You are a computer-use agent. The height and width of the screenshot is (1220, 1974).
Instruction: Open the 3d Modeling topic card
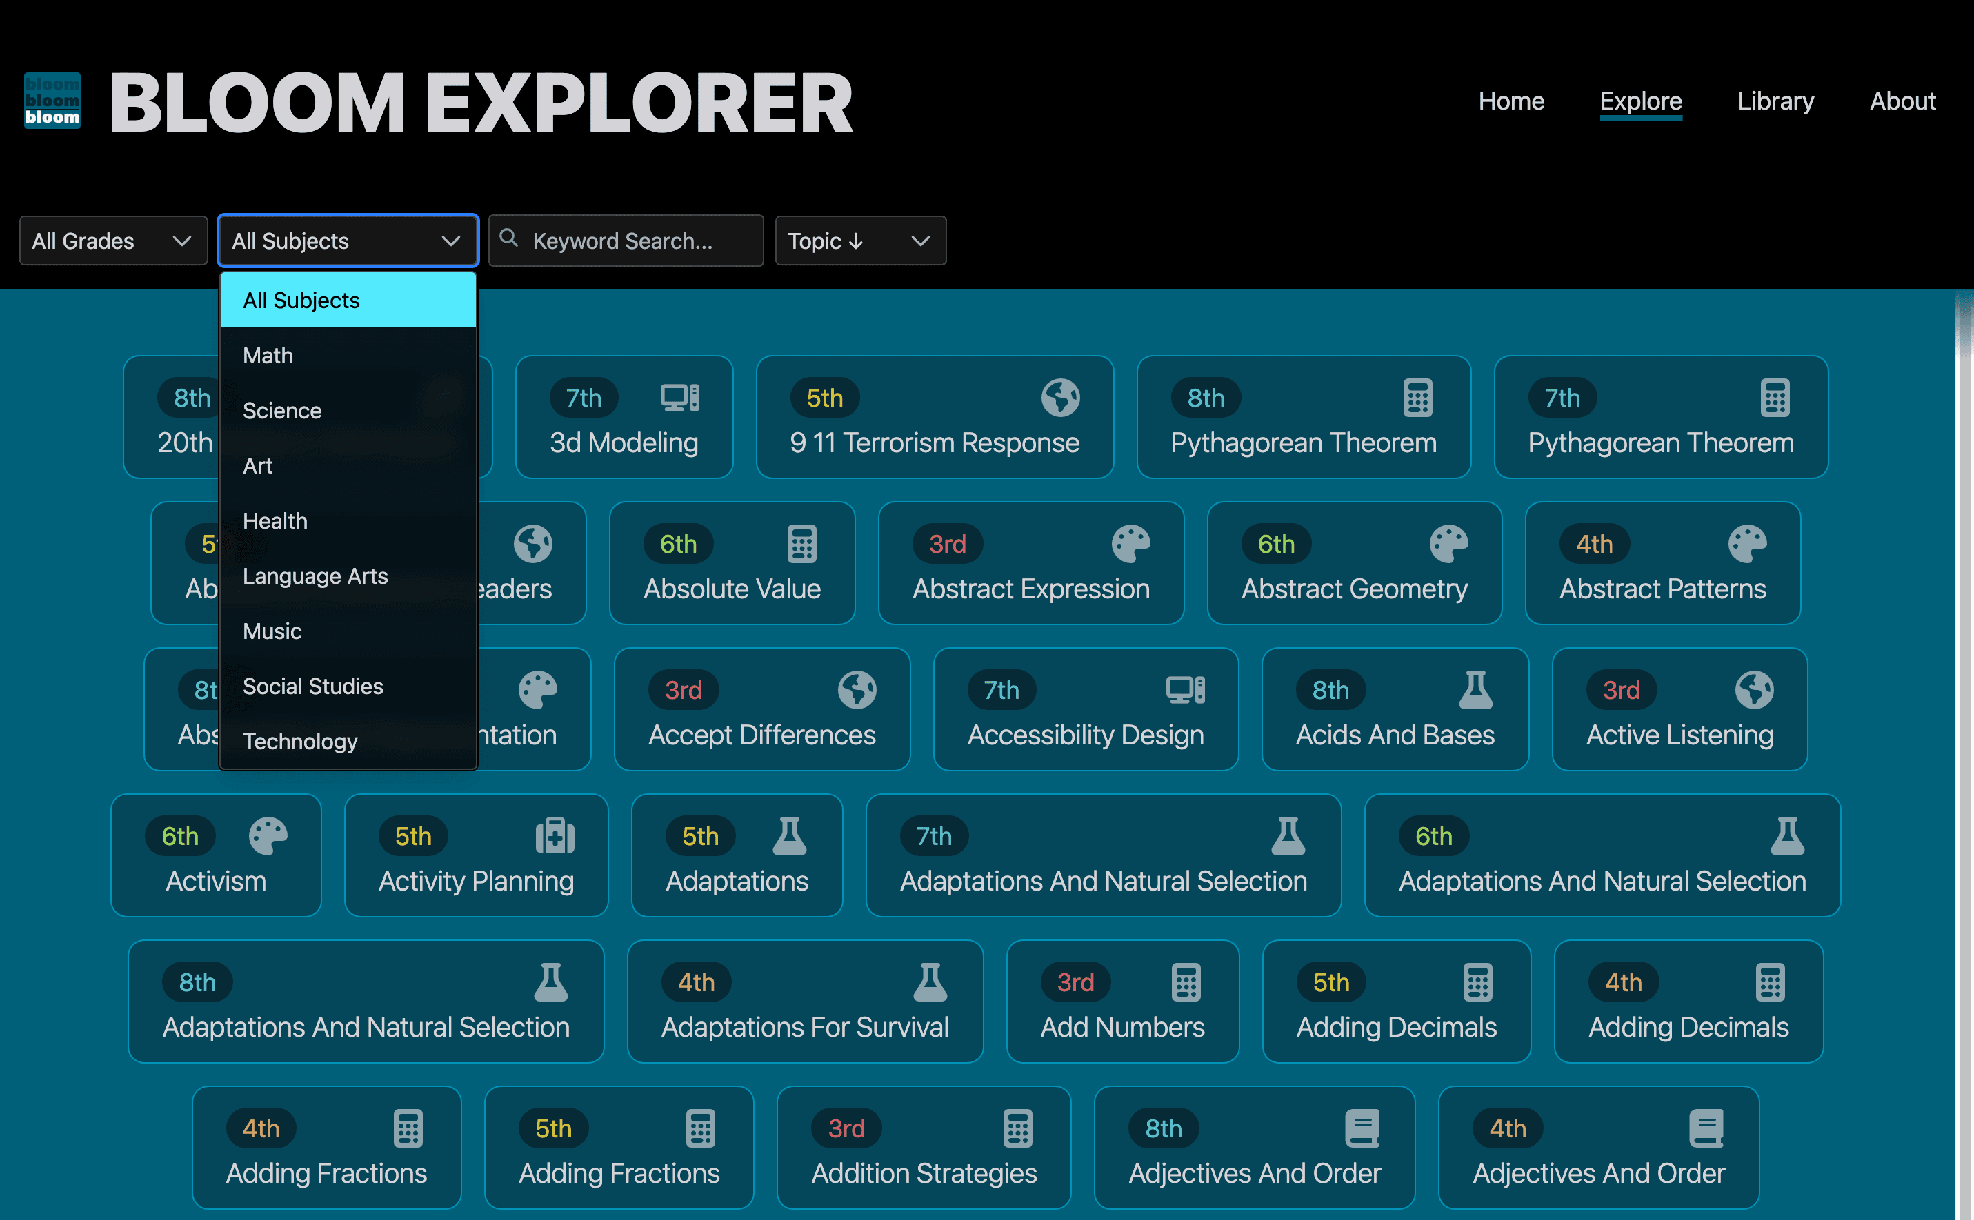624,417
